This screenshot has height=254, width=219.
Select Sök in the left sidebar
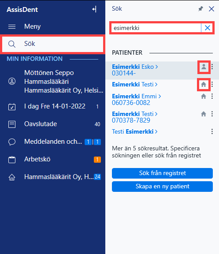[52, 44]
